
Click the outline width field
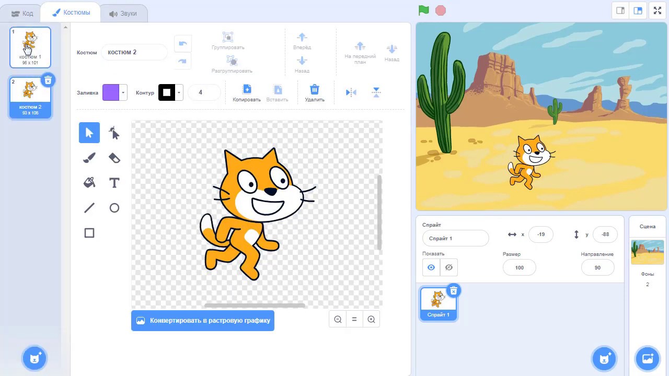203,92
